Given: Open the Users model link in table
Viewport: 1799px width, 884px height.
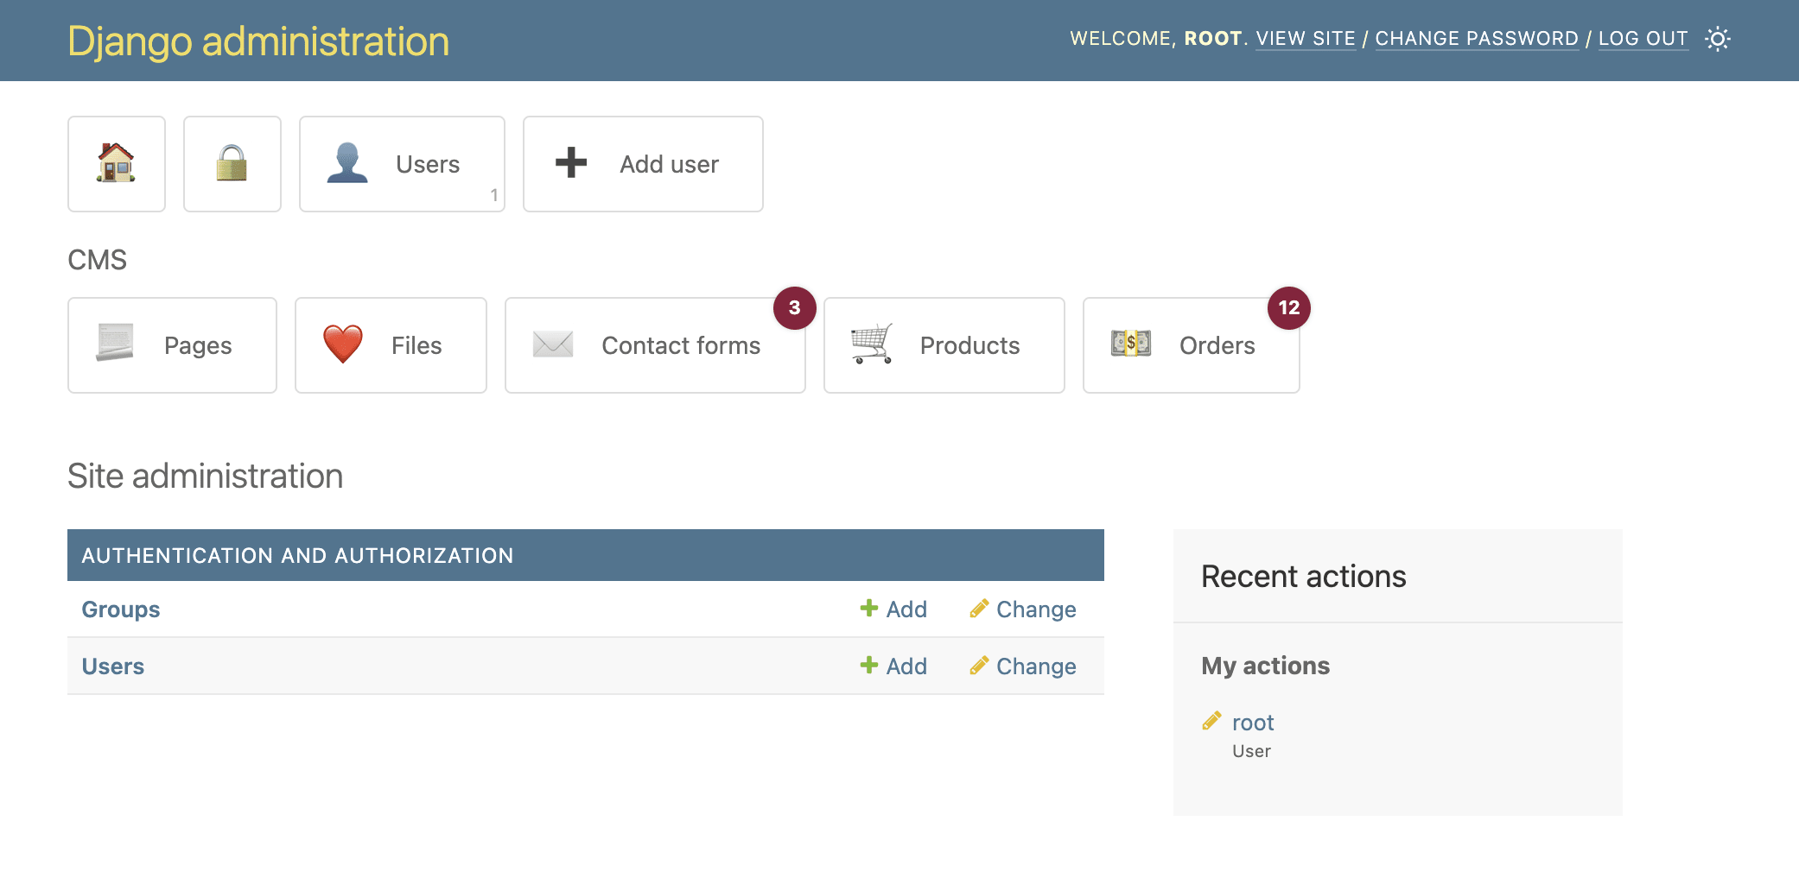Looking at the screenshot, I should 113,666.
